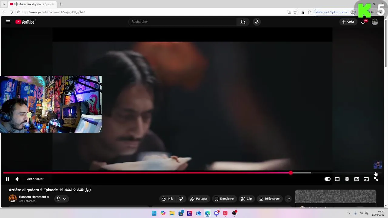The width and height of the screenshot is (388, 218).
Task: Close the YouTube browser tab
Action: (x=53, y=4)
